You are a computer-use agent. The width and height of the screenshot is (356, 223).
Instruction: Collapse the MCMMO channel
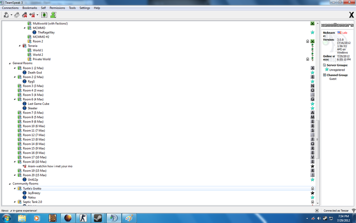pyautogui.click(x=25, y=28)
